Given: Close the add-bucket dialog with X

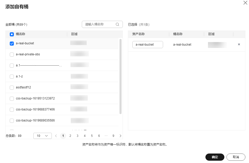Looking at the screenshot, I should 245,3.
